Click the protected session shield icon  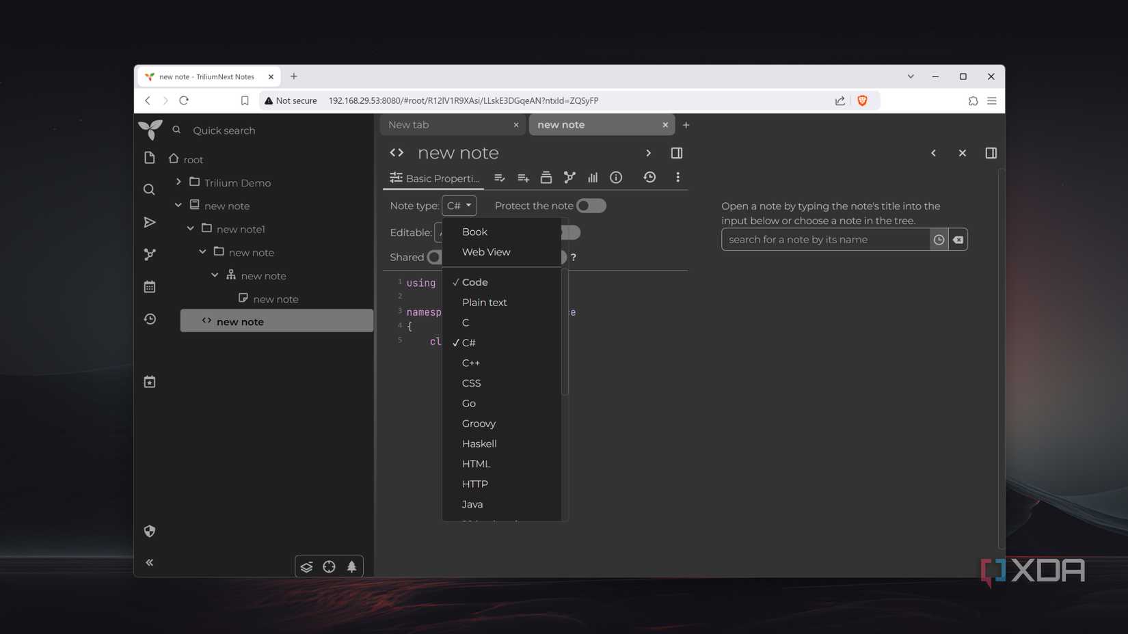(x=149, y=531)
